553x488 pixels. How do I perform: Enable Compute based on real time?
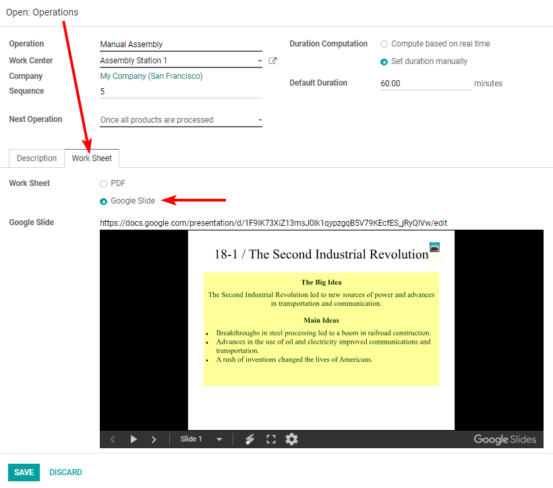click(x=384, y=44)
